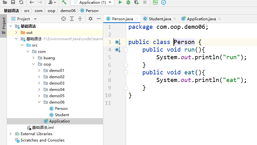
Task: Click the src breadcrumb
Action: point(27,11)
